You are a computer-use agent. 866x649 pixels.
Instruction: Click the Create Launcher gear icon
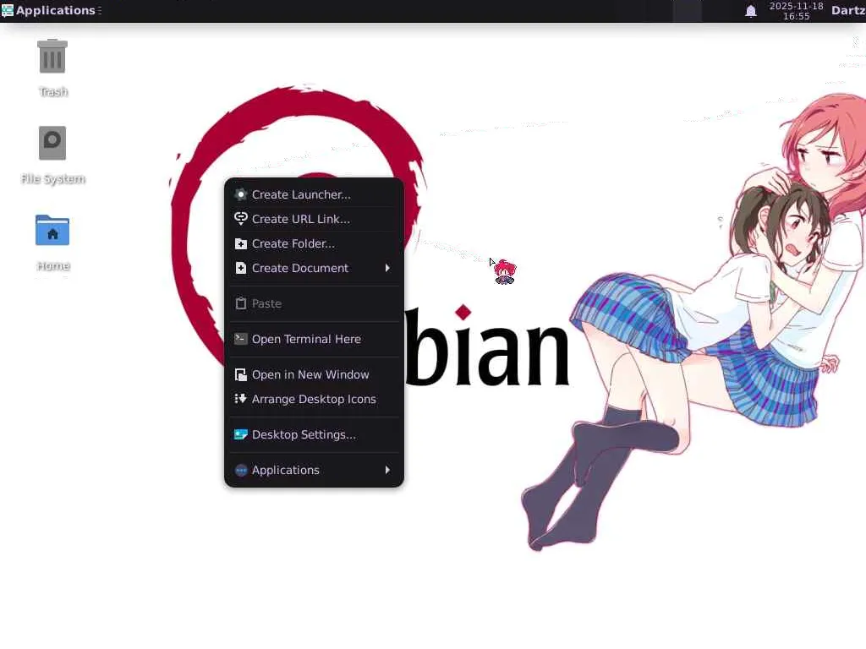241,194
